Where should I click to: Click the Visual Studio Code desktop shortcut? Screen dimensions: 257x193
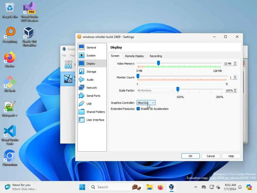click(10, 135)
